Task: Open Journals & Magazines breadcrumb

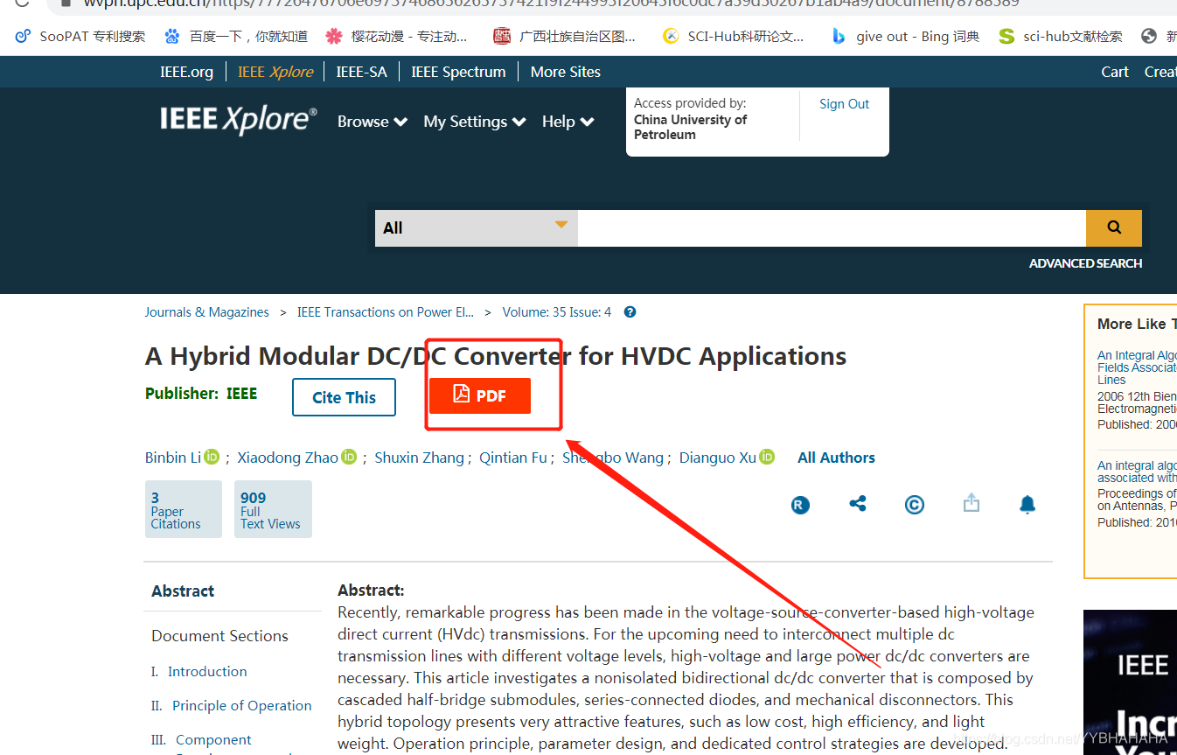Action: (x=207, y=312)
